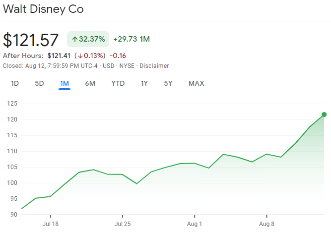
Task: Click the USD currency text
Action: pyautogui.click(x=109, y=66)
